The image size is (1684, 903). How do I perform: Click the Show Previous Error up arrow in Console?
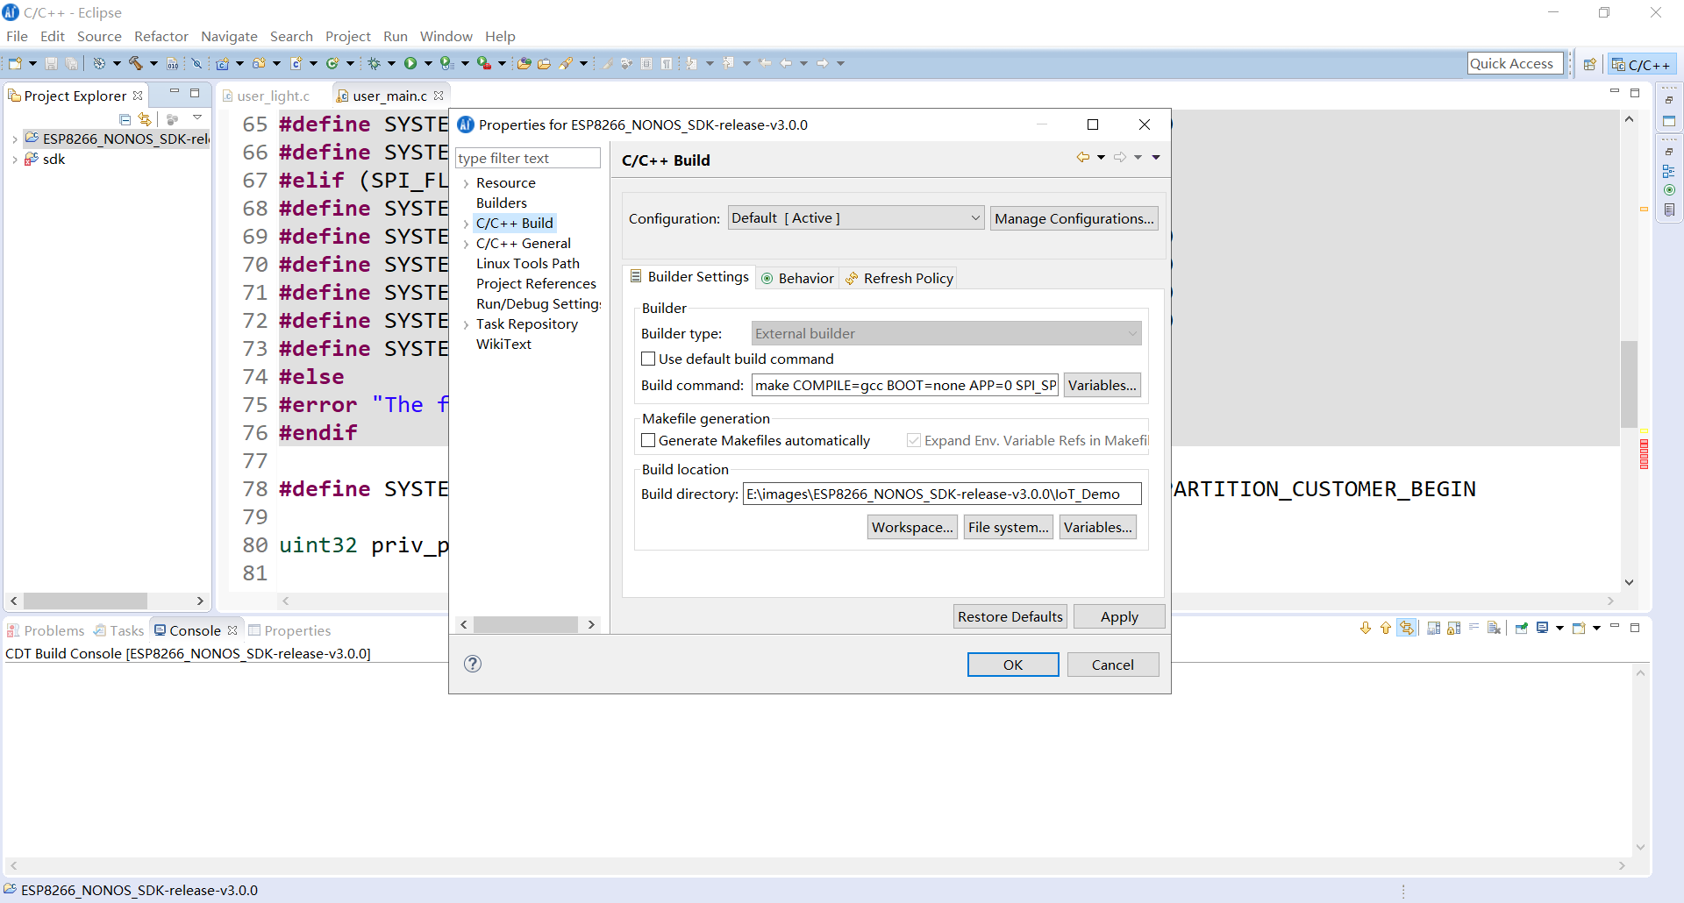1386,628
